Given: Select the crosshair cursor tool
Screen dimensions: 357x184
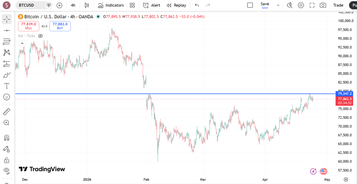Looking at the screenshot, I should (7, 19).
